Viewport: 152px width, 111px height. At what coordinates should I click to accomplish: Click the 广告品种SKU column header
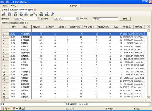click(90, 27)
